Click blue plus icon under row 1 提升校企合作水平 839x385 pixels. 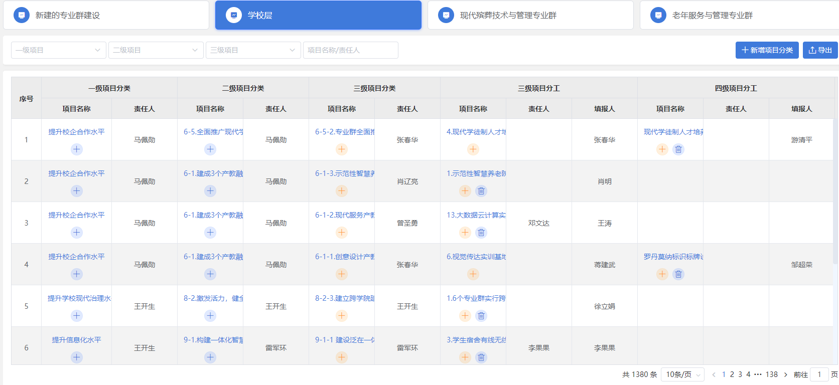(x=76, y=149)
